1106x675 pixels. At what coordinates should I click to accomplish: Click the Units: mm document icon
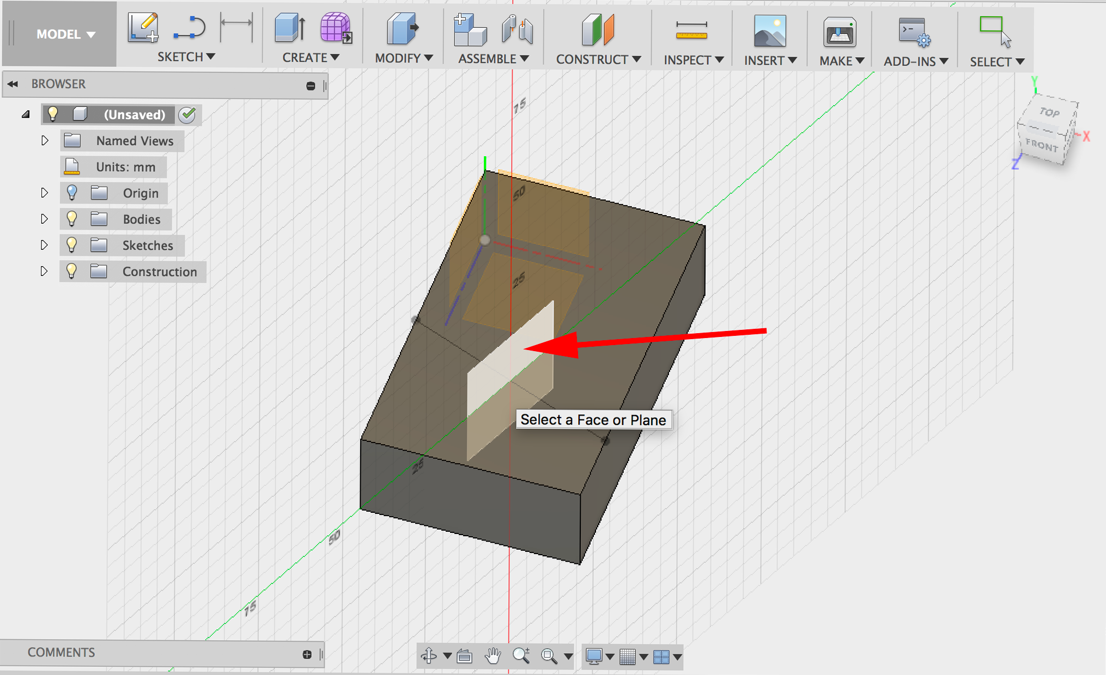(x=72, y=167)
